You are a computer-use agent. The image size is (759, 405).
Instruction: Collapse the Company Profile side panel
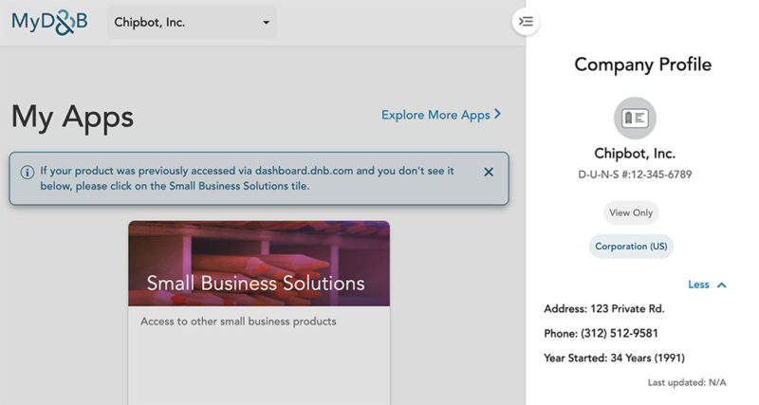(x=527, y=21)
